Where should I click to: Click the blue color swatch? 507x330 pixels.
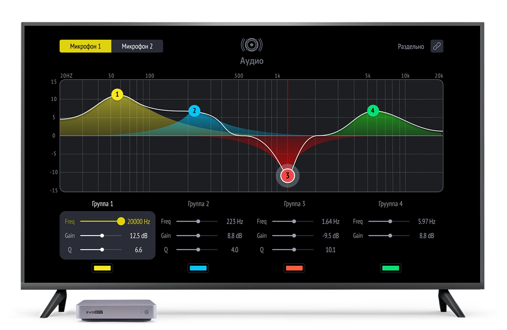pyautogui.click(x=198, y=268)
